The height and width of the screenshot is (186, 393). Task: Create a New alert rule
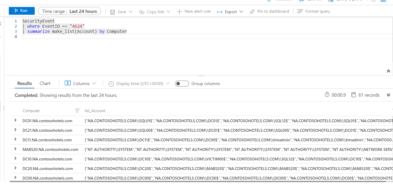point(194,11)
